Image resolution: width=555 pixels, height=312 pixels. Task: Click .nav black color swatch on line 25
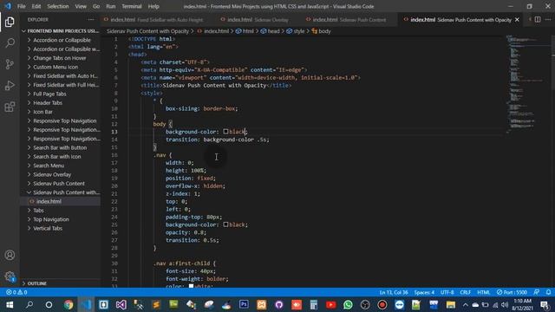[225, 224]
